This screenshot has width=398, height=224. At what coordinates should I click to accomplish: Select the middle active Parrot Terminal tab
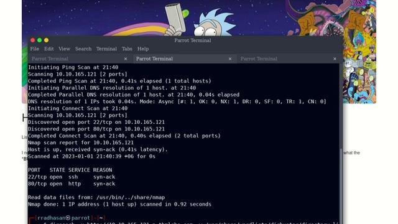click(185, 58)
